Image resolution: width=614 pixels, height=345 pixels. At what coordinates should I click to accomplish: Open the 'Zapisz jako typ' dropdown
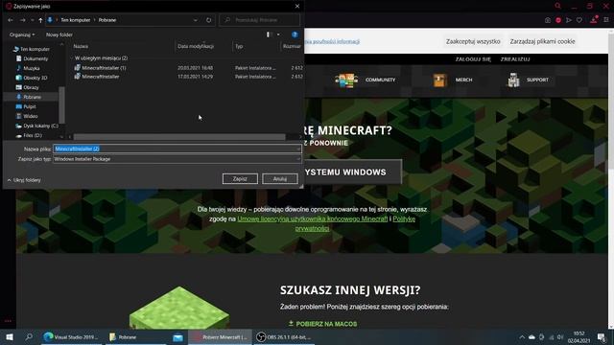(x=177, y=159)
